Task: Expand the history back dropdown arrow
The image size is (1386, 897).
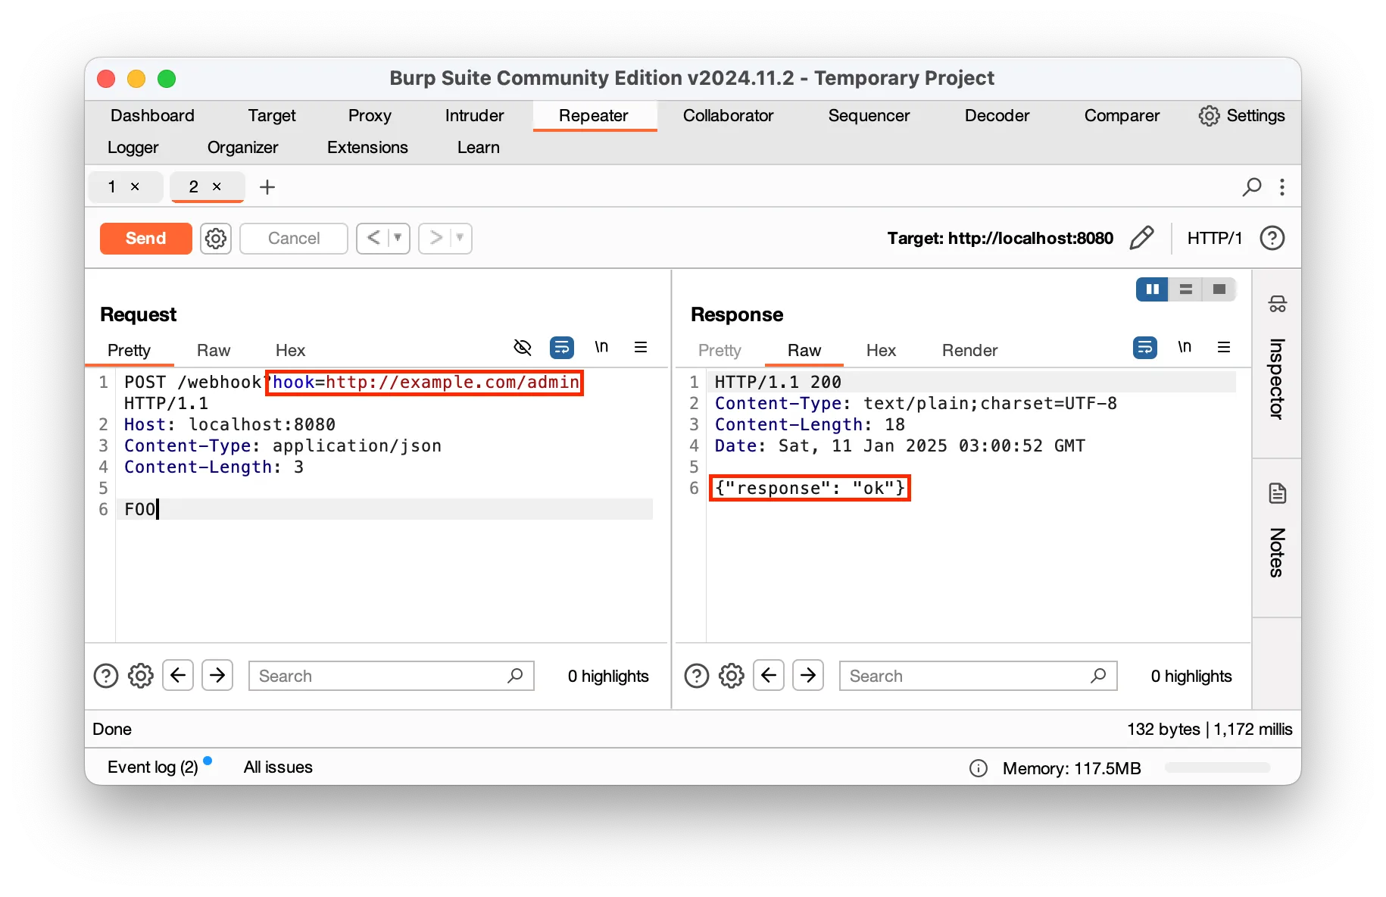Action: coord(398,238)
